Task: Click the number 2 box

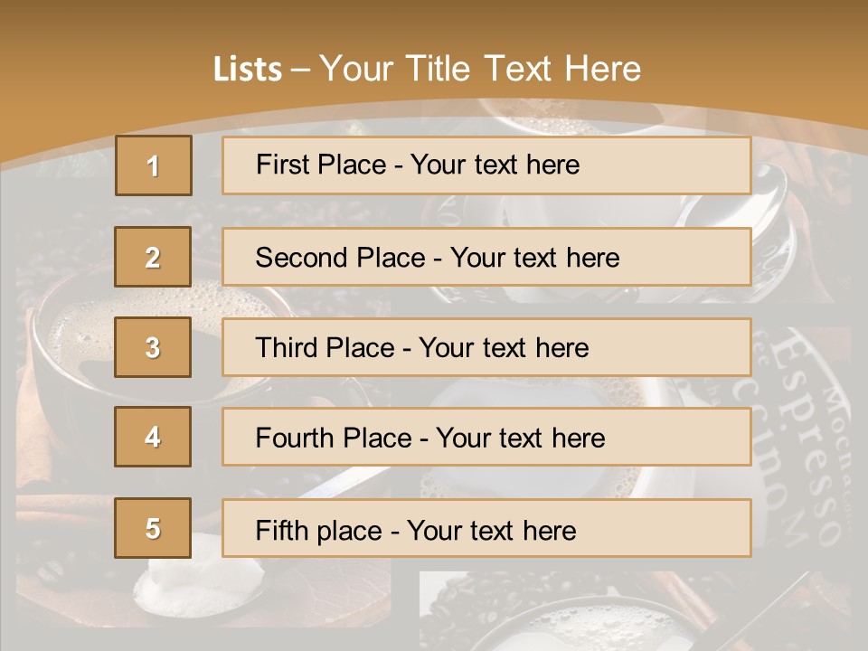Action: pos(153,257)
